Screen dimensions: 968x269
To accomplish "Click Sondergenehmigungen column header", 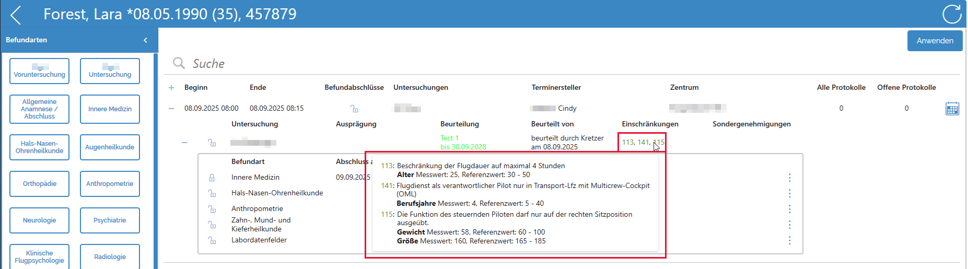I will click(752, 124).
